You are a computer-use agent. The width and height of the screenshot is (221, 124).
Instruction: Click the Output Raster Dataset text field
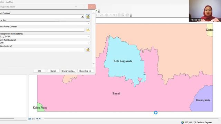coord(42,30)
